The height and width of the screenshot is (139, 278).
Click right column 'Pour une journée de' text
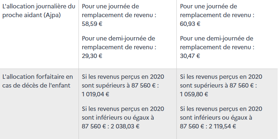208,7
